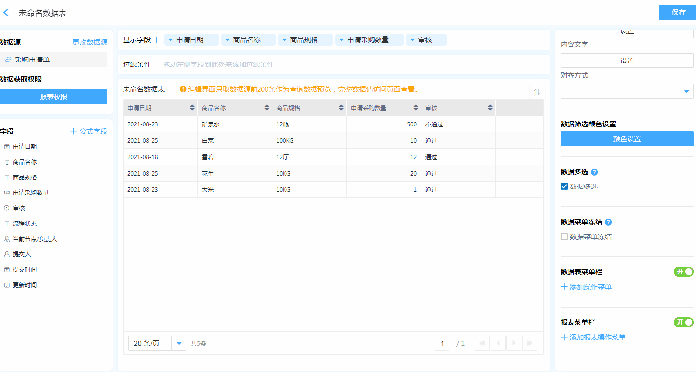Click the back arrow icon
The image size is (696, 372).
point(6,13)
